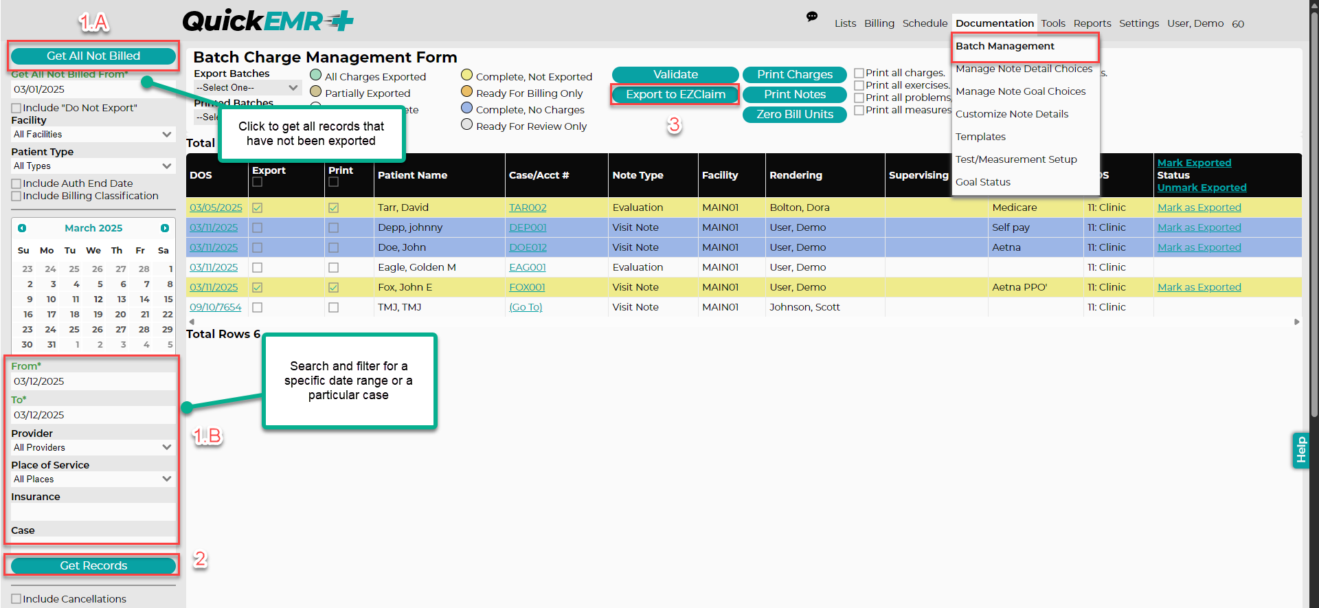Click Unmark Exported header link
The image size is (1319, 608).
tap(1202, 188)
